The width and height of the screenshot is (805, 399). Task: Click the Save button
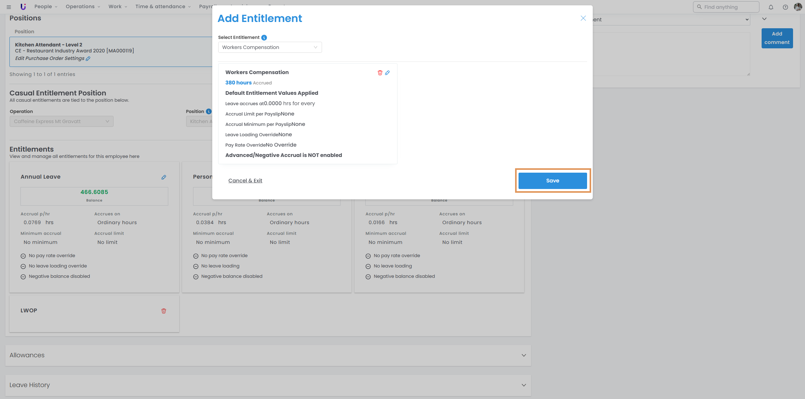pyautogui.click(x=552, y=181)
